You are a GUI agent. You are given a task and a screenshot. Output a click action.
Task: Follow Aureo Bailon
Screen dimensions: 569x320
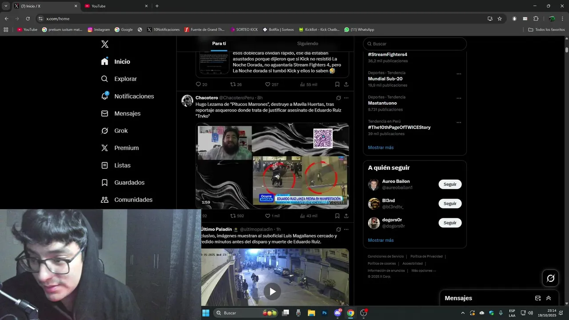point(450,184)
